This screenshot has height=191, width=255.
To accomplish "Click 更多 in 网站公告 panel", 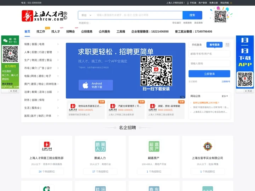I will [x=225, y=96].
